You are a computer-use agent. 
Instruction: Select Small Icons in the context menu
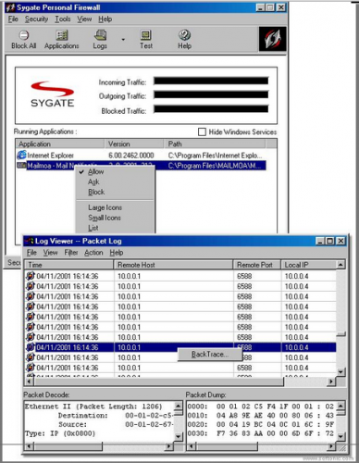click(105, 218)
